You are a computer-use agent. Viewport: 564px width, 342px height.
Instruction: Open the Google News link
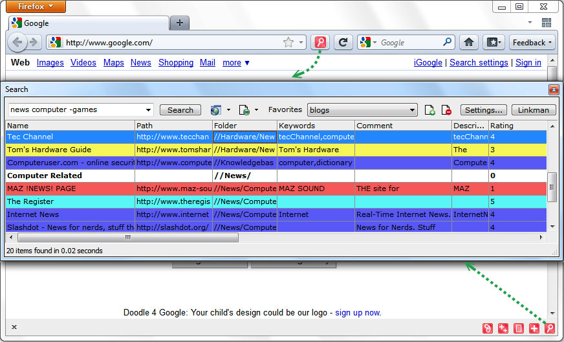click(140, 63)
